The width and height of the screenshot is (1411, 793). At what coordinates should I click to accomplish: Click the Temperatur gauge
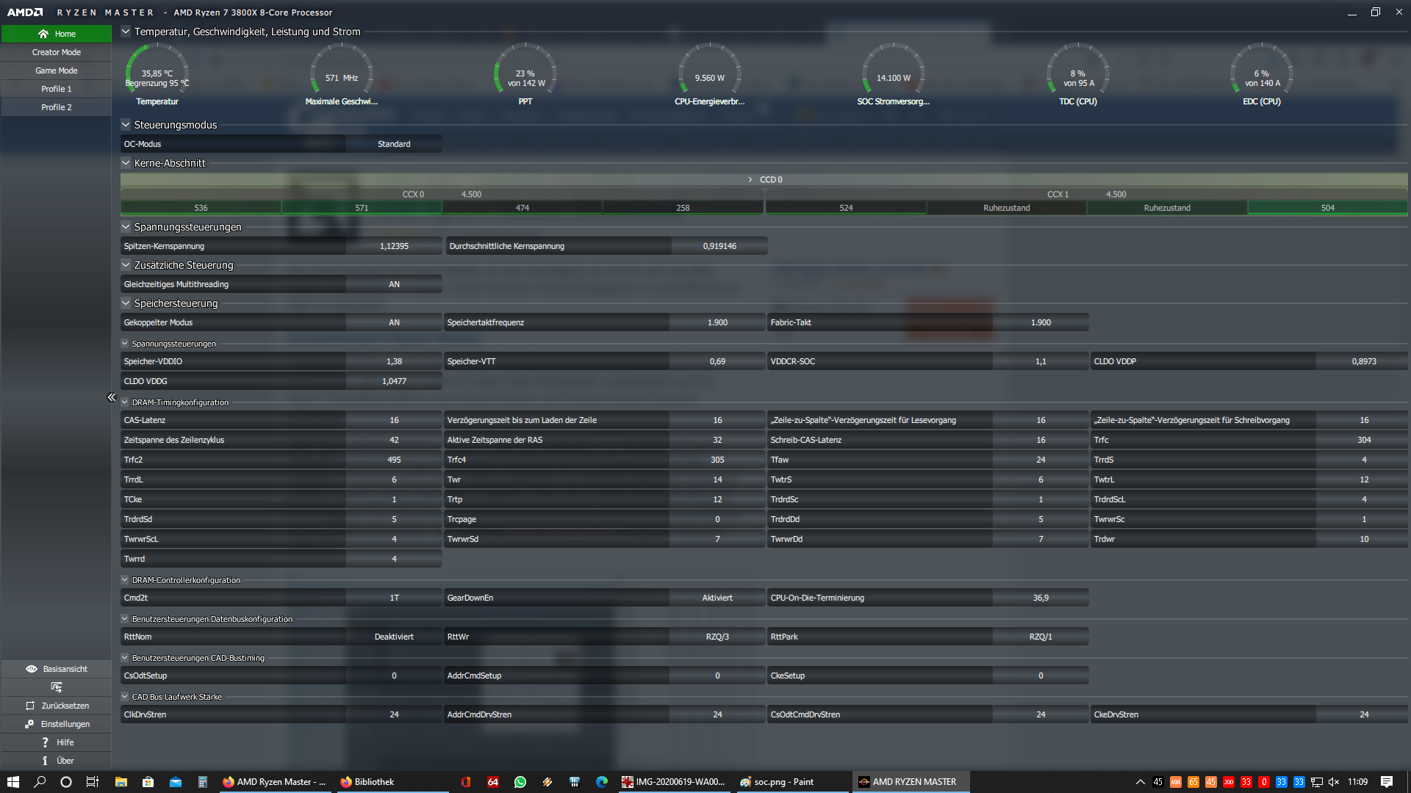click(157, 73)
